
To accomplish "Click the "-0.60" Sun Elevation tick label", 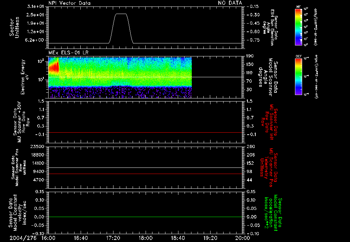I will tap(253, 31).
